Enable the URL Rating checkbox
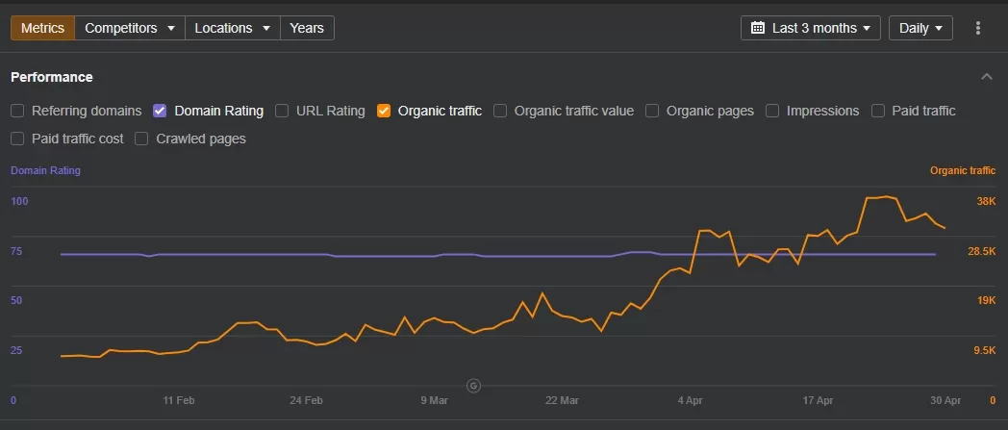The image size is (1008, 430). coord(282,111)
